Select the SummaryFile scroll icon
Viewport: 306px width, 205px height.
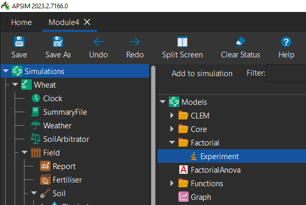pyautogui.click(x=35, y=112)
